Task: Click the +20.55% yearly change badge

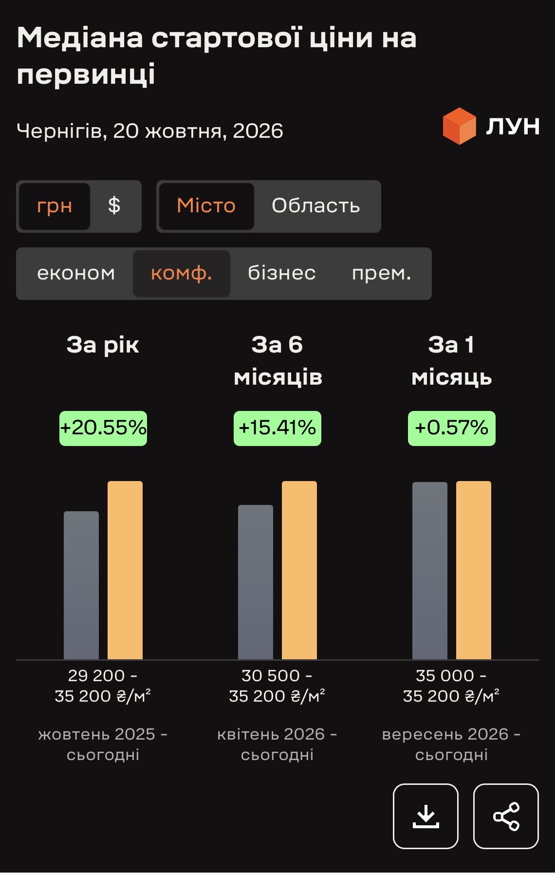Action: [x=103, y=428]
